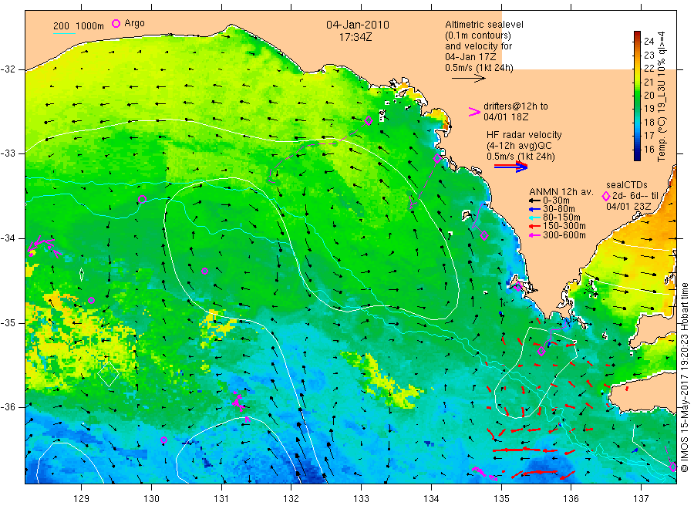Click seal CTD diamond near 133.1°E, 32.6°S
694x509 pixels.
[369, 120]
